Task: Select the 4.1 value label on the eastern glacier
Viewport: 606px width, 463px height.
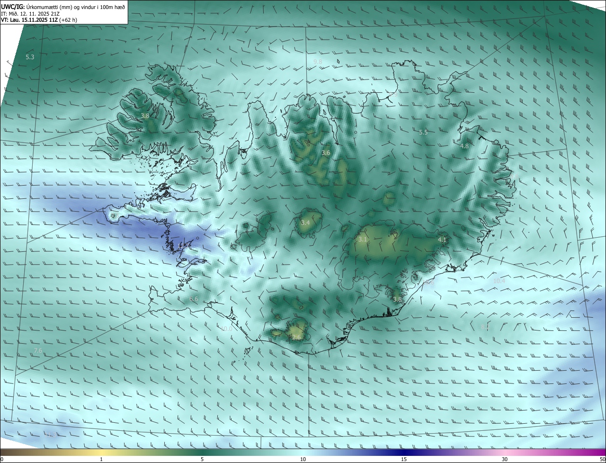Action: point(442,240)
